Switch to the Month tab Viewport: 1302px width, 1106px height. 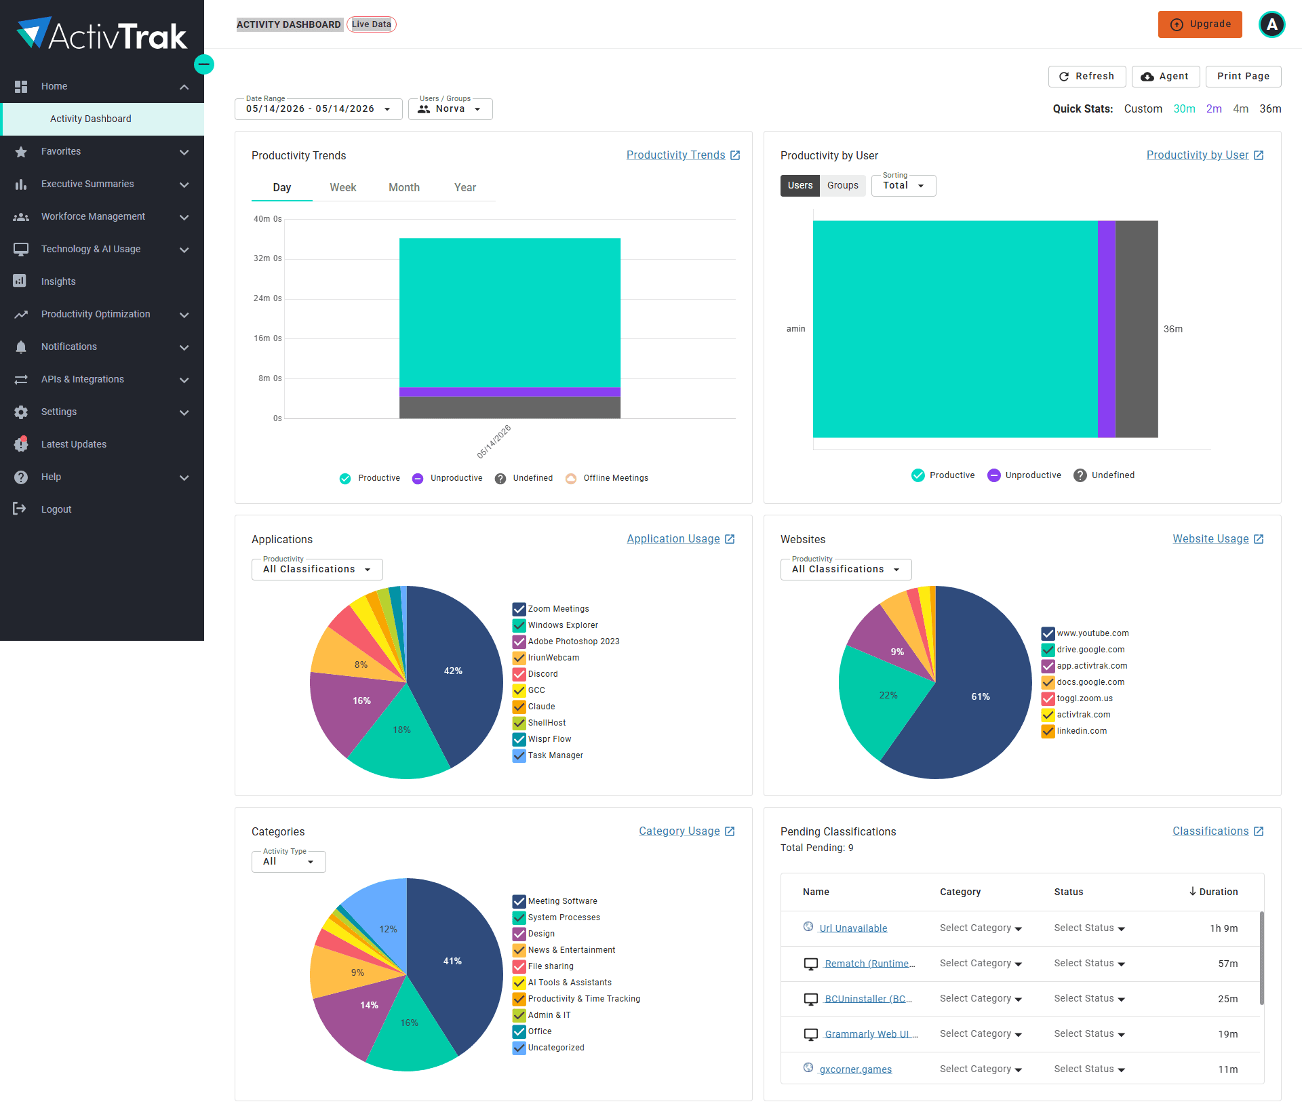point(404,187)
